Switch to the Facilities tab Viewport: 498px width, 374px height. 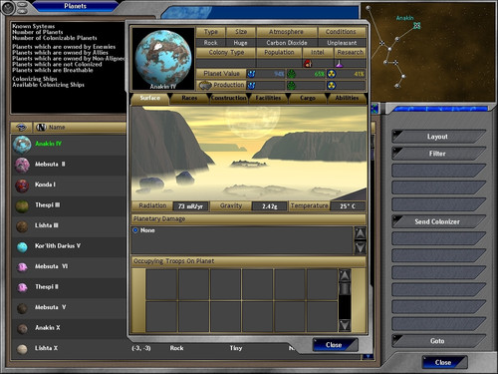click(x=268, y=98)
